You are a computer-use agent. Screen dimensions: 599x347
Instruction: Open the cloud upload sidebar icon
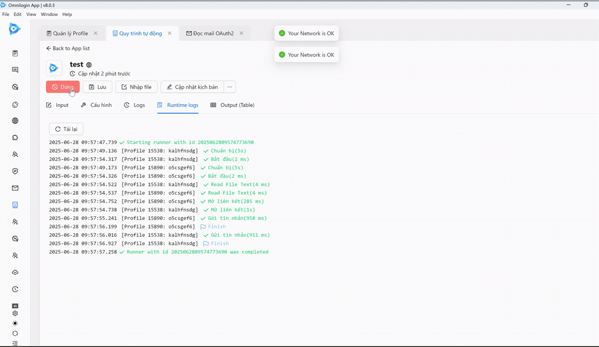coord(15,273)
